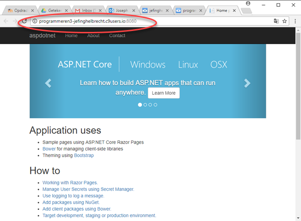
Task: Bookmark this page with the star icon
Action: click(x=284, y=21)
